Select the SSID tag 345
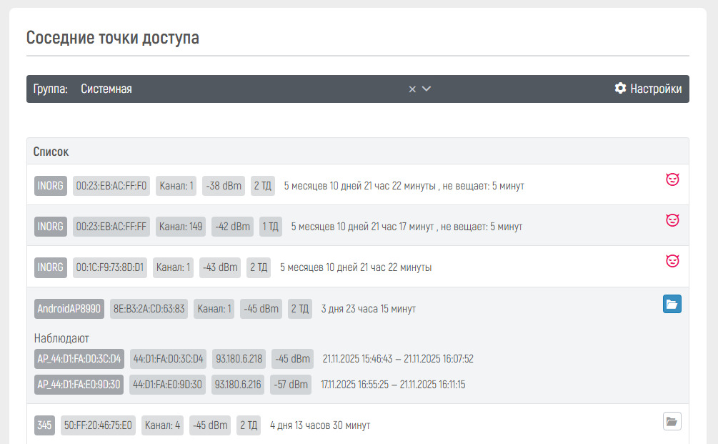Screen dimensions: 718x444 pyautogui.click(x=44, y=425)
